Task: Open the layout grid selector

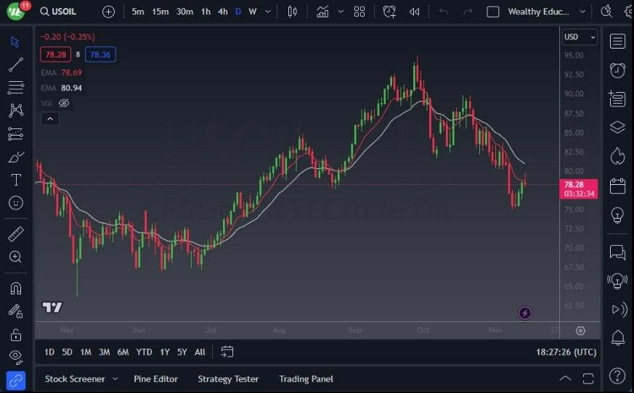Action: [359, 12]
